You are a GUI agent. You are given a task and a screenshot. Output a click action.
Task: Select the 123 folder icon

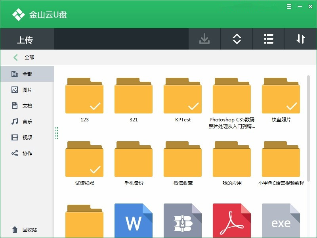point(84,96)
